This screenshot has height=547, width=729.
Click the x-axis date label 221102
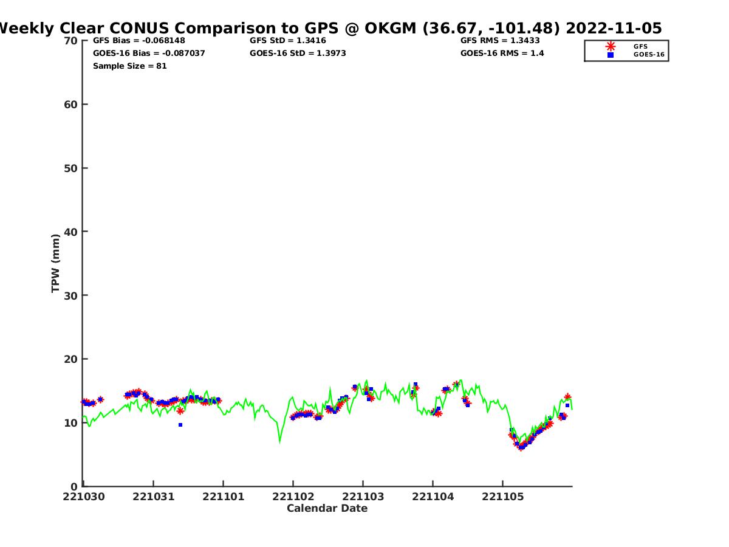click(x=293, y=497)
